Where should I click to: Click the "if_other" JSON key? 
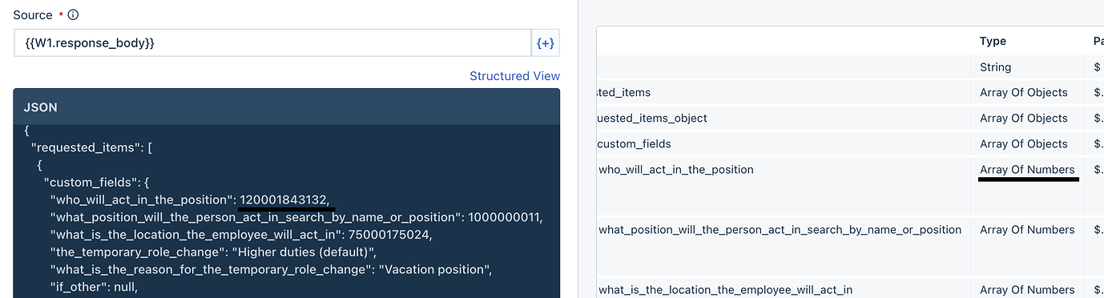click(79, 287)
